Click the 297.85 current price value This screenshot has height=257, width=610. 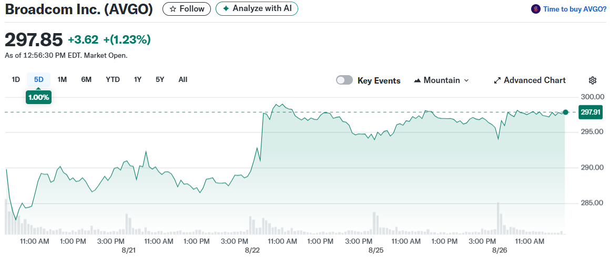coord(34,39)
